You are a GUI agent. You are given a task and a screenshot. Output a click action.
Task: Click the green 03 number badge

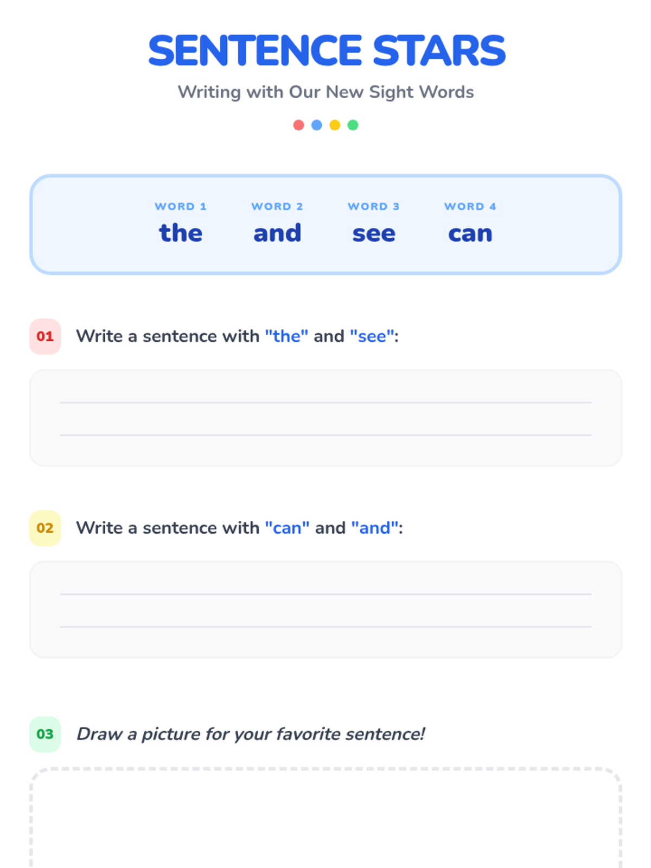[x=45, y=734]
